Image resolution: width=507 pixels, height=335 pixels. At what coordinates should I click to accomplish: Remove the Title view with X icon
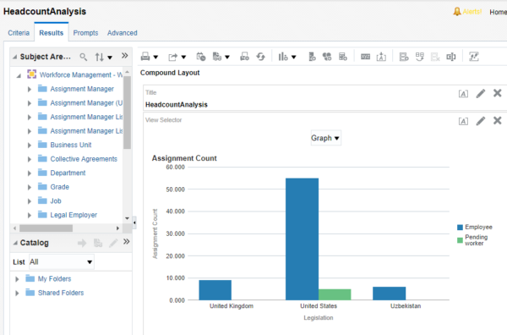coord(498,93)
